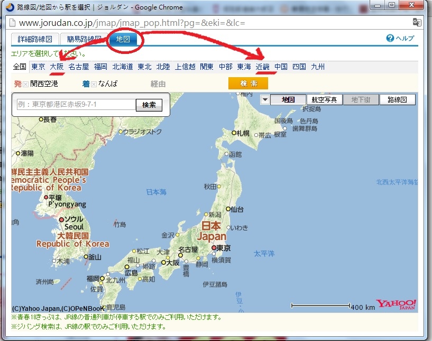The height and width of the screenshot is (341, 432).
Task: Click the Yahoo! JAPAN logo on the map
Action: [396, 303]
